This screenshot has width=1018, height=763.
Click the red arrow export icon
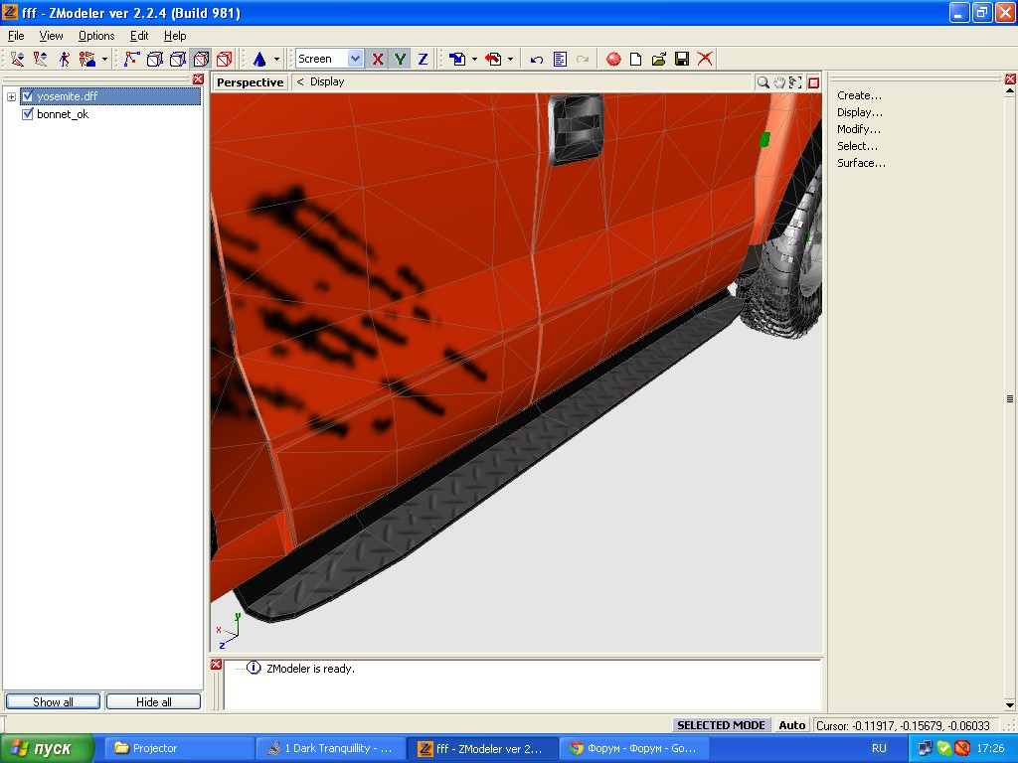493,59
